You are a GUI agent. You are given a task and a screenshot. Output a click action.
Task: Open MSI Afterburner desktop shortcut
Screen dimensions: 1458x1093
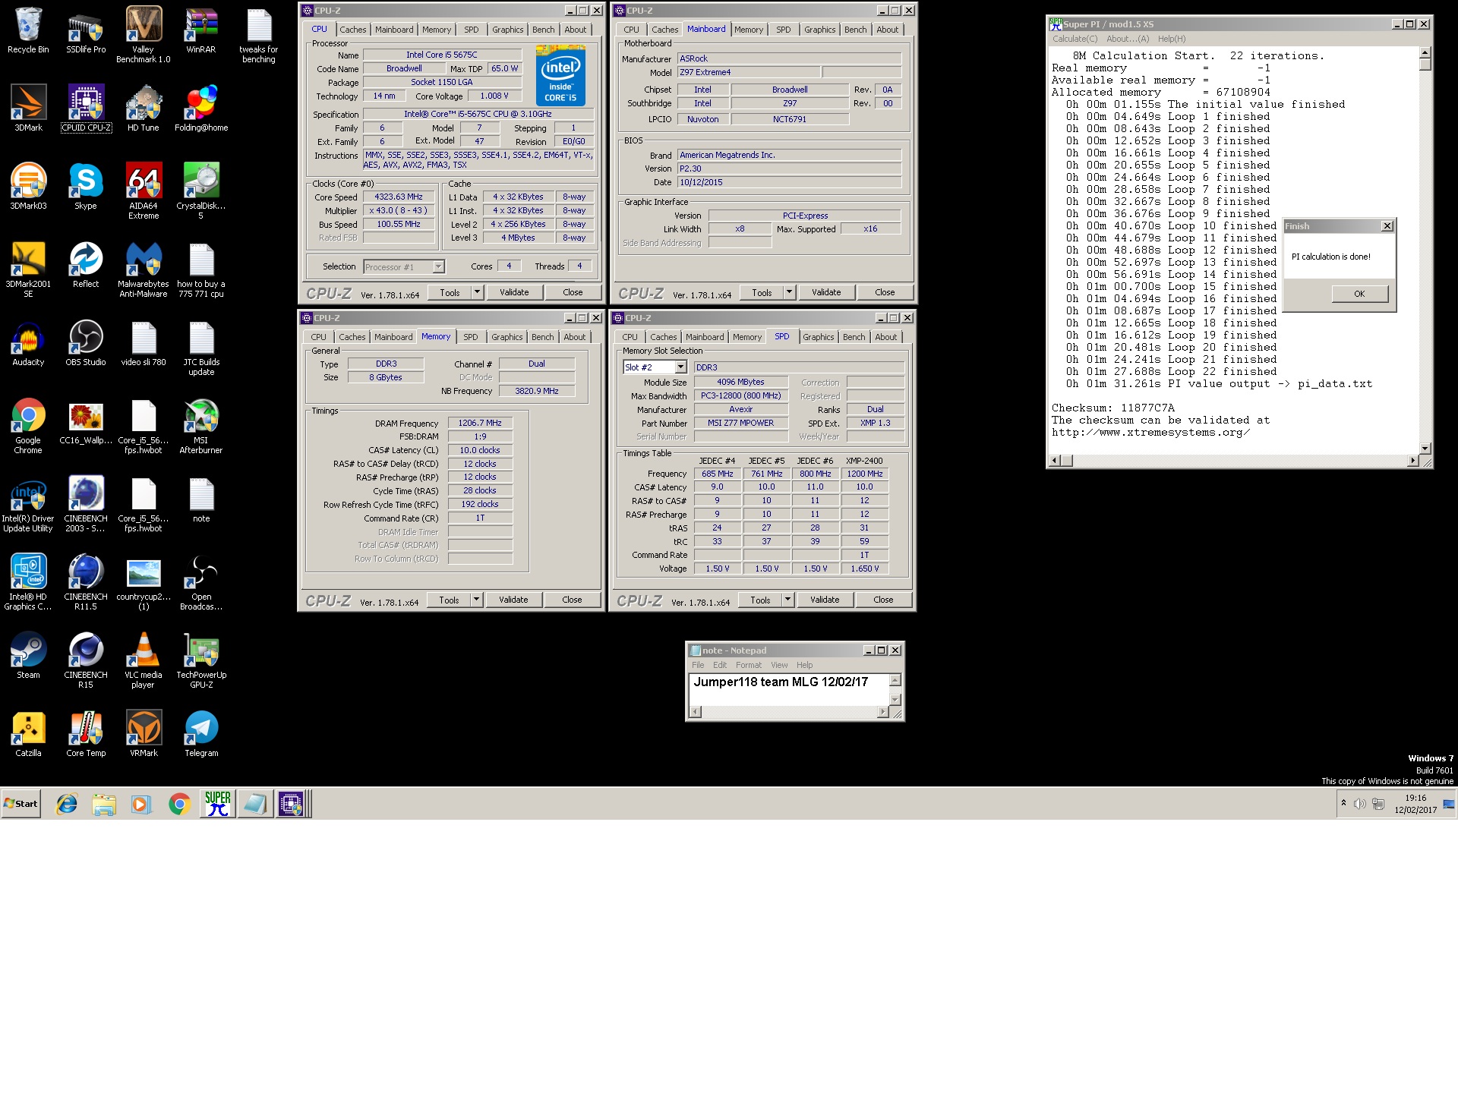pyautogui.click(x=201, y=425)
